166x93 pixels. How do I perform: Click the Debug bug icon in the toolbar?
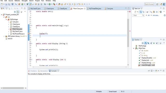[45, 4]
